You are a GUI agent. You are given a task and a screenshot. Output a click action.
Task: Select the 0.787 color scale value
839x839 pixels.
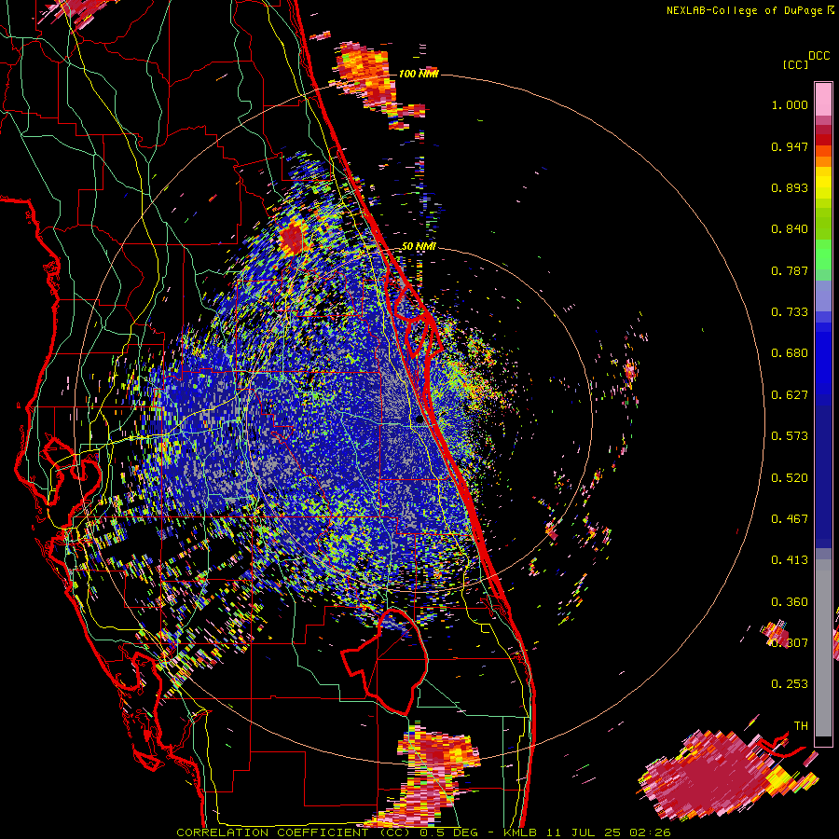tap(790, 270)
